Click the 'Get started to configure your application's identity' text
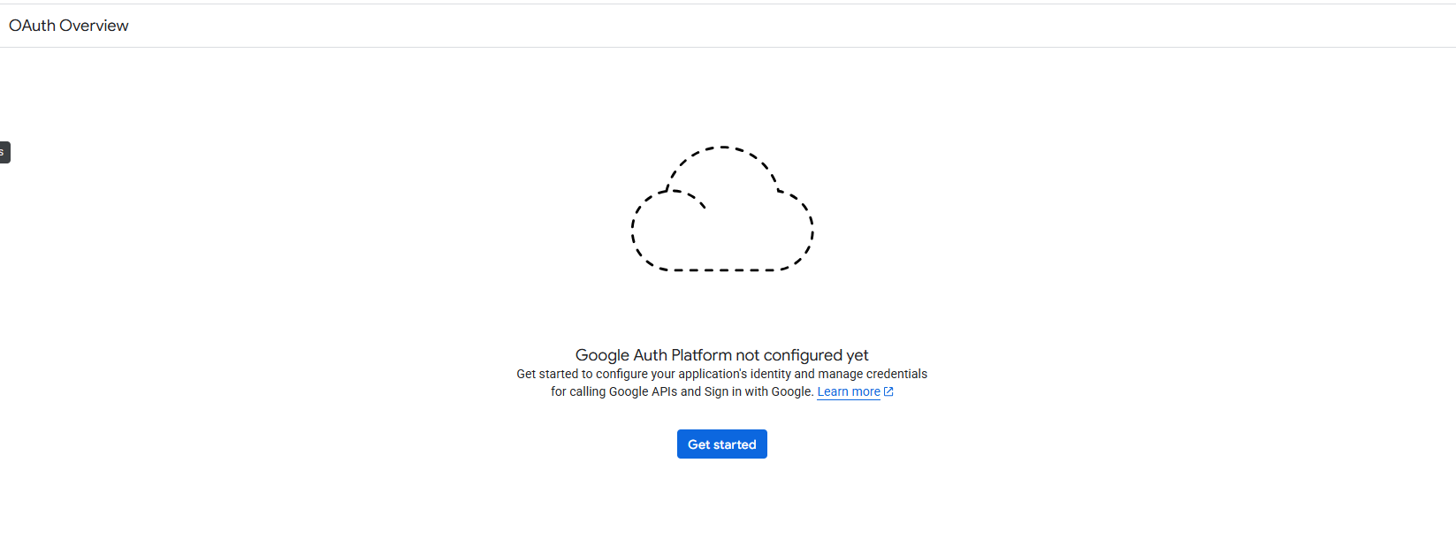The height and width of the screenshot is (554, 1456). pos(653,374)
